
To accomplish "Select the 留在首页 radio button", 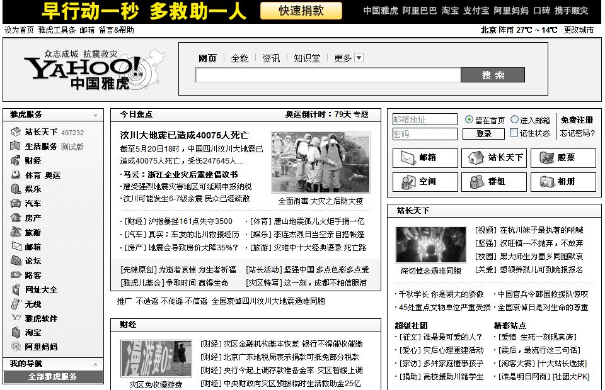I will click(469, 120).
